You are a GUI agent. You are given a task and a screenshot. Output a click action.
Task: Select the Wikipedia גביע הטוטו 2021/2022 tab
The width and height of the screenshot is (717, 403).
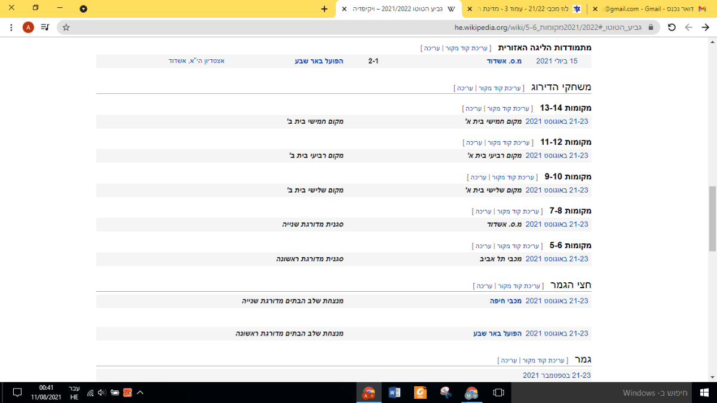click(x=398, y=9)
